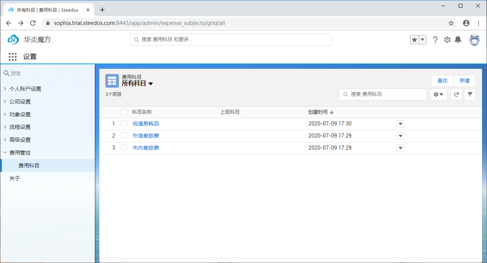487x263 pixels.
Task: Expand the 流程设置 section in sidebar
Action: coord(21,127)
